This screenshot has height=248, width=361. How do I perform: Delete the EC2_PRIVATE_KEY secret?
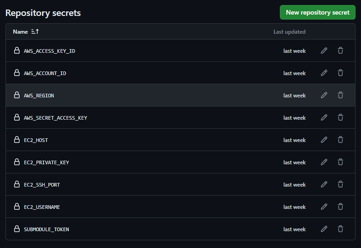pyautogui.click(x=340, y=162)
